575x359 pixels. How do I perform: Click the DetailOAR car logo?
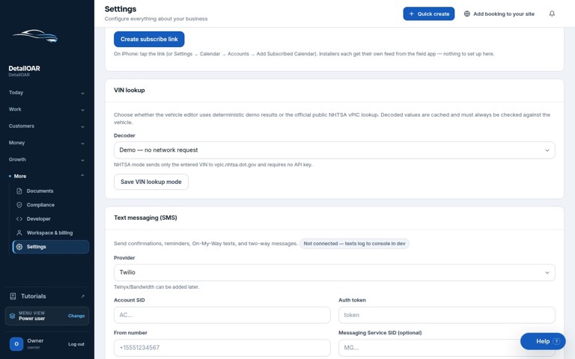[x=35, y=36]
